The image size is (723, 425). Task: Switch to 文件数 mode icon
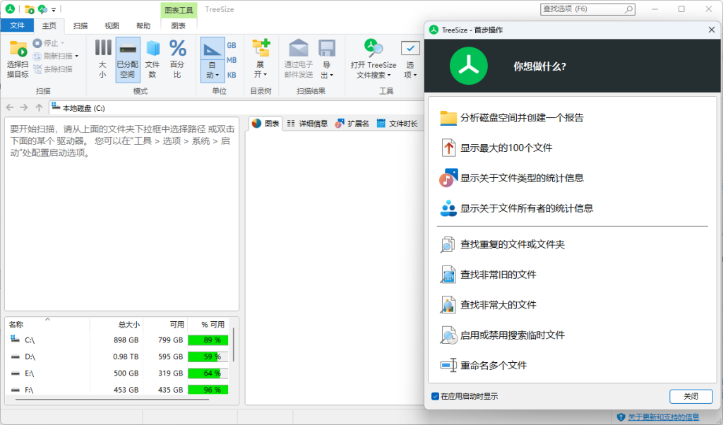tap(153, 49)
